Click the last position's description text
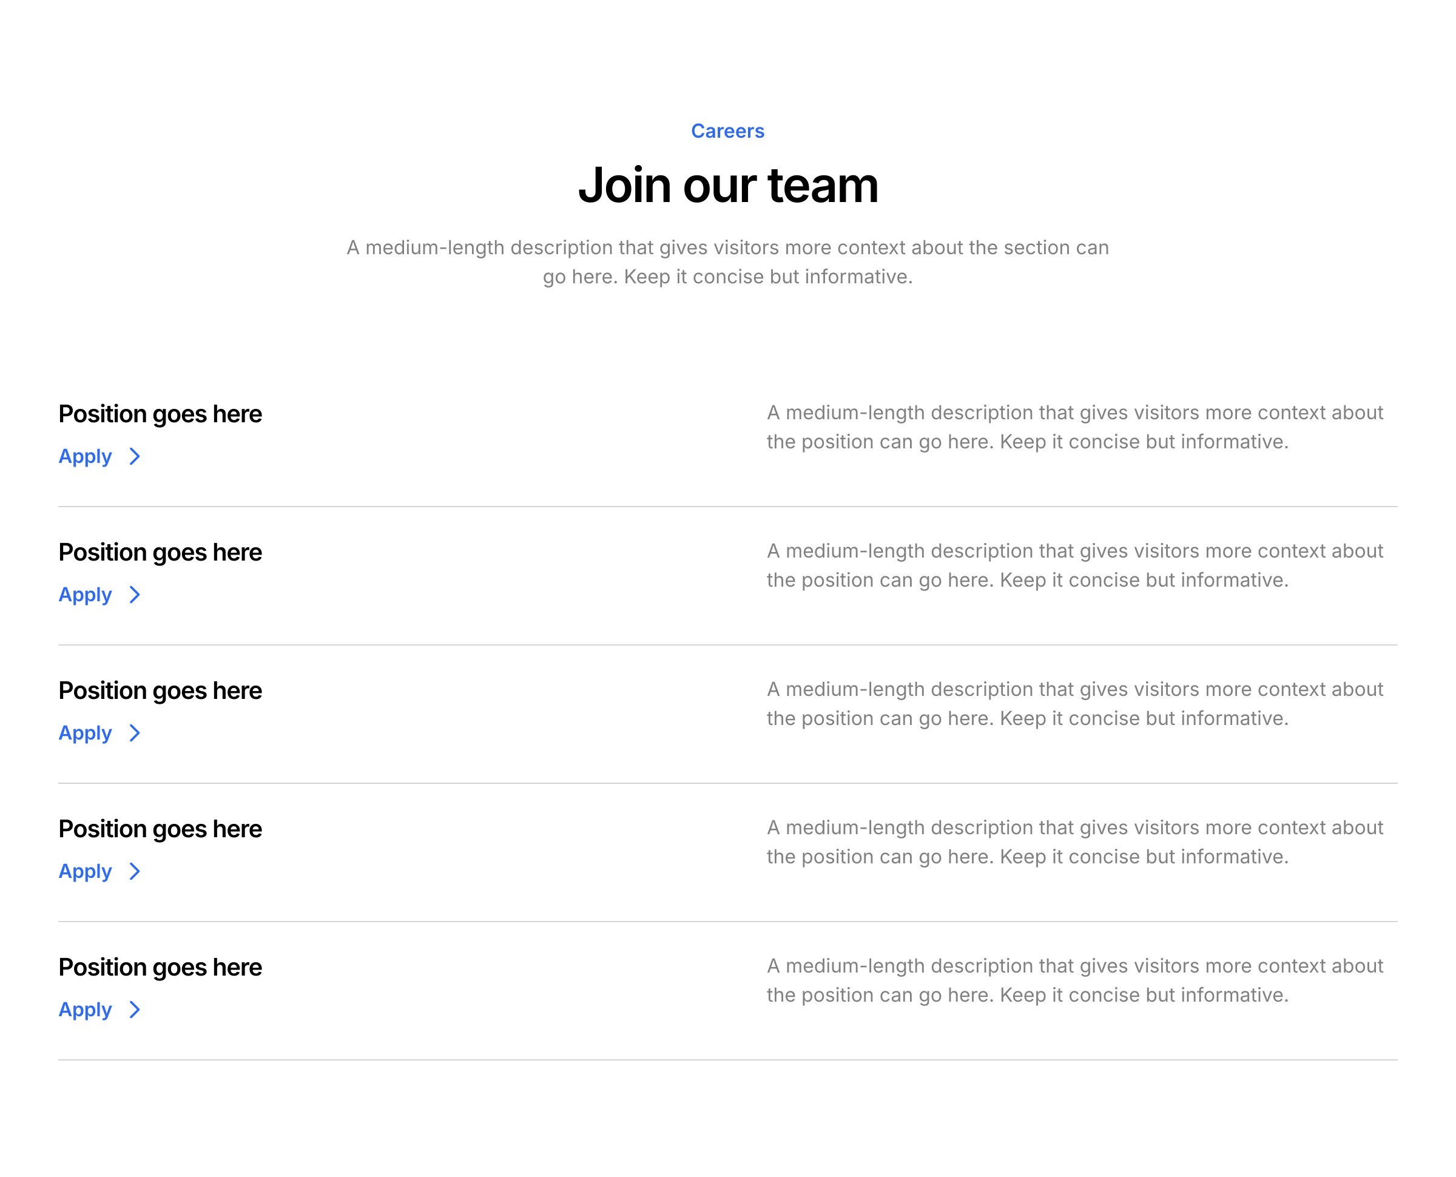 tap(1075, 980)
